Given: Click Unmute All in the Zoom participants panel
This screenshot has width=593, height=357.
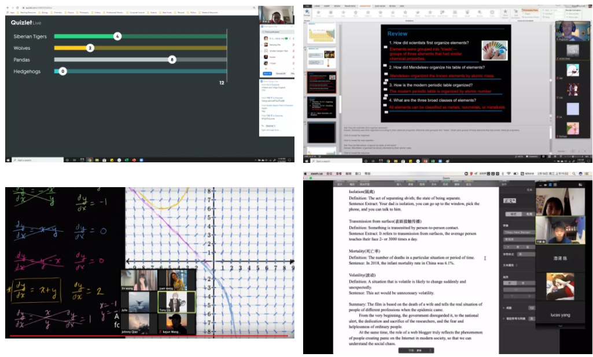Looking at the screenshot, I should [281, 74].
